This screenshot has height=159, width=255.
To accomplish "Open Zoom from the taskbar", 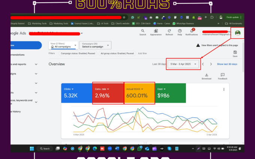I will coord(110,149).
